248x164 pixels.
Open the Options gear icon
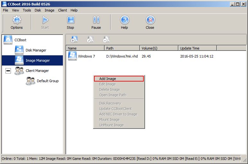(17, 20)
